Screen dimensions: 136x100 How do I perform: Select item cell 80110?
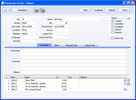(x=18, y=80)
